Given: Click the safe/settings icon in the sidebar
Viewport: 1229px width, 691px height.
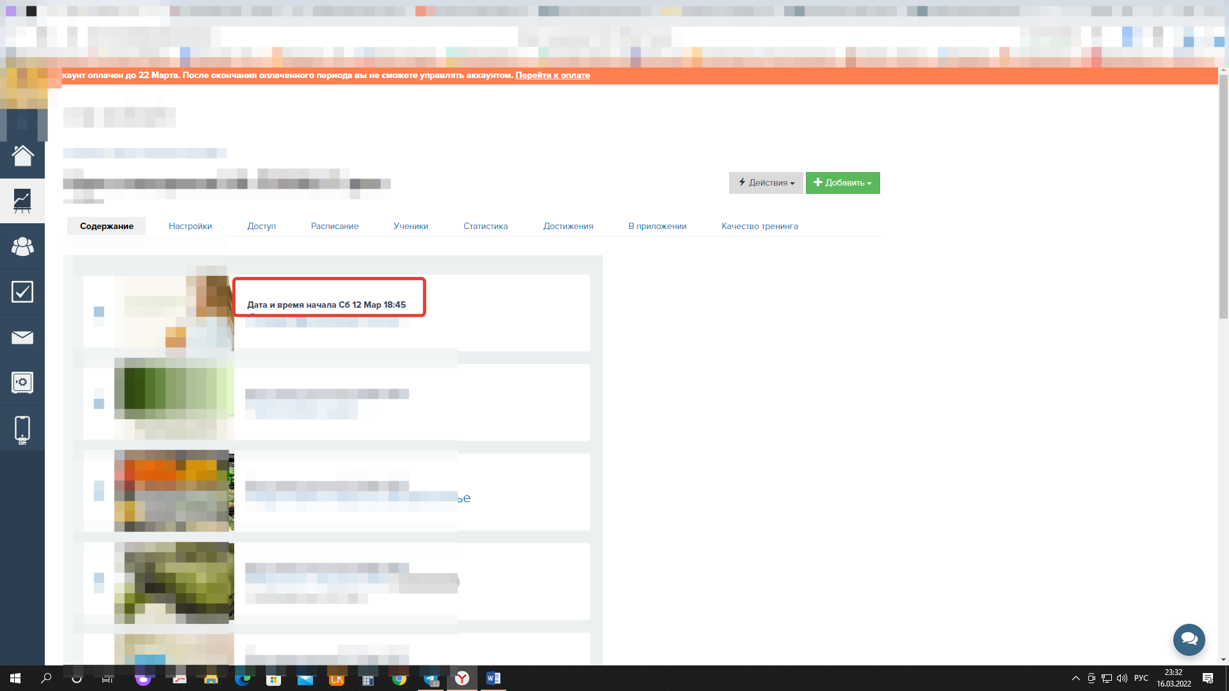Looking at the screenshot, I should point(22,383).
